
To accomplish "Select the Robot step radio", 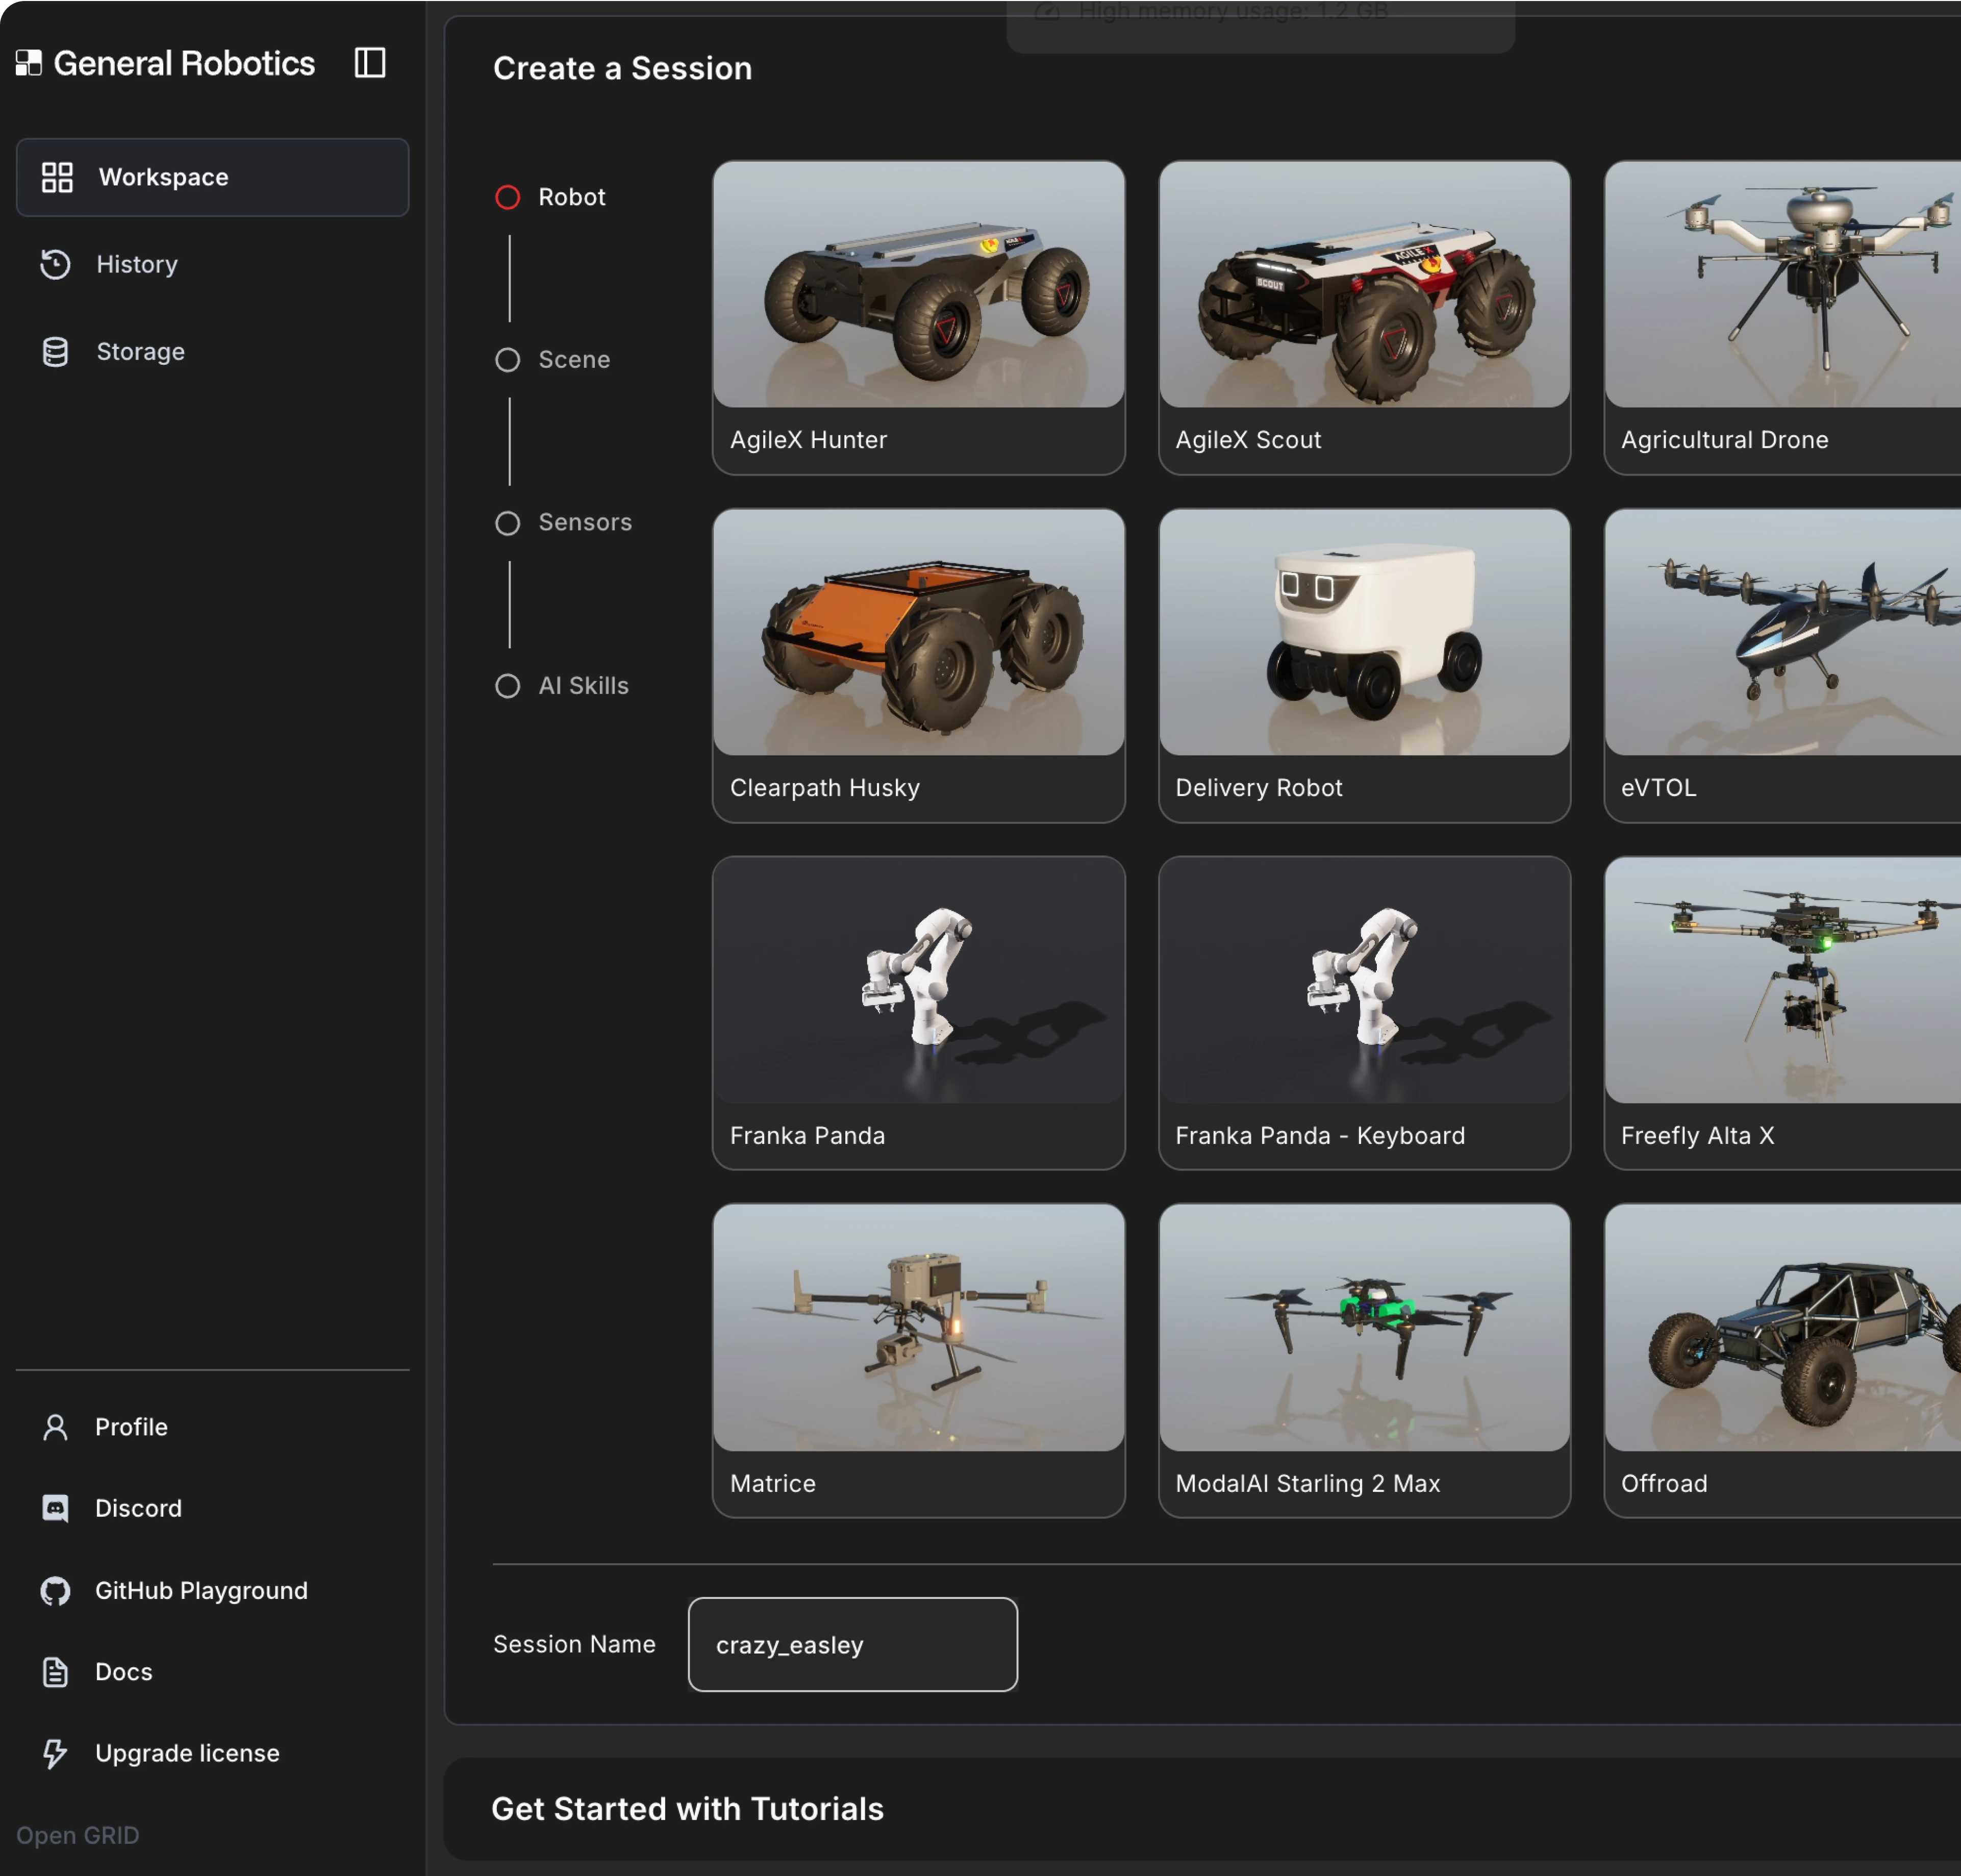I will click(508, 197).
